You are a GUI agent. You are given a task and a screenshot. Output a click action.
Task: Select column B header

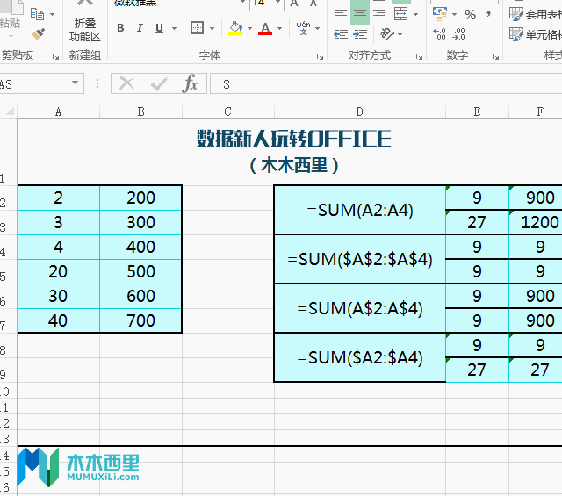coord(140,111)
